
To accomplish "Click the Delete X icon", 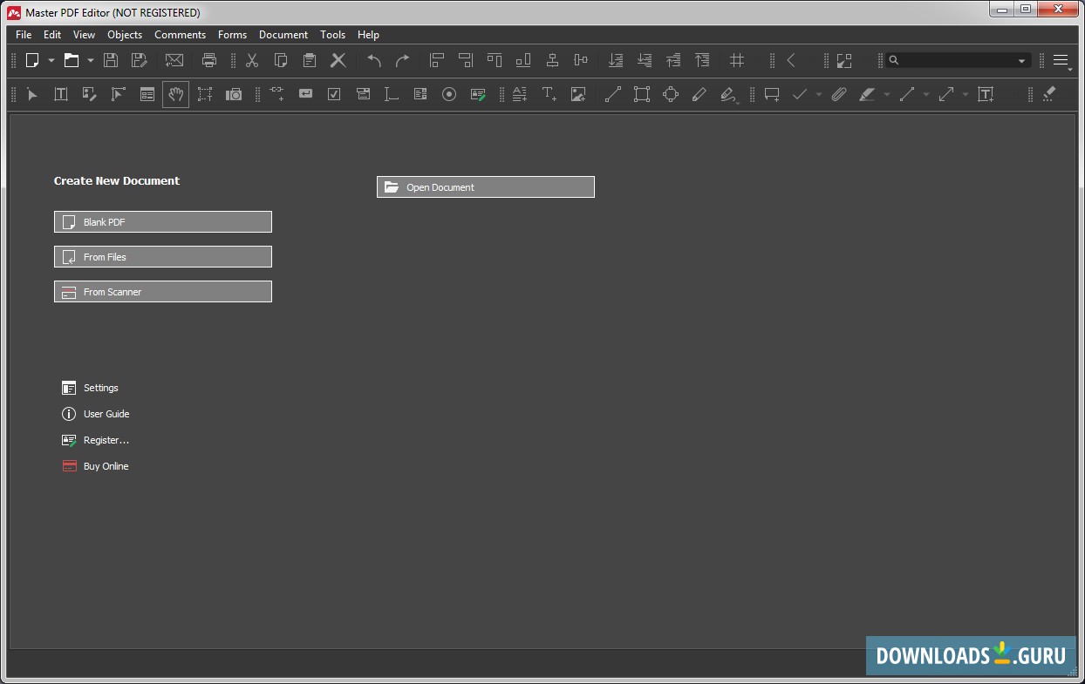I will pos(338,60).
